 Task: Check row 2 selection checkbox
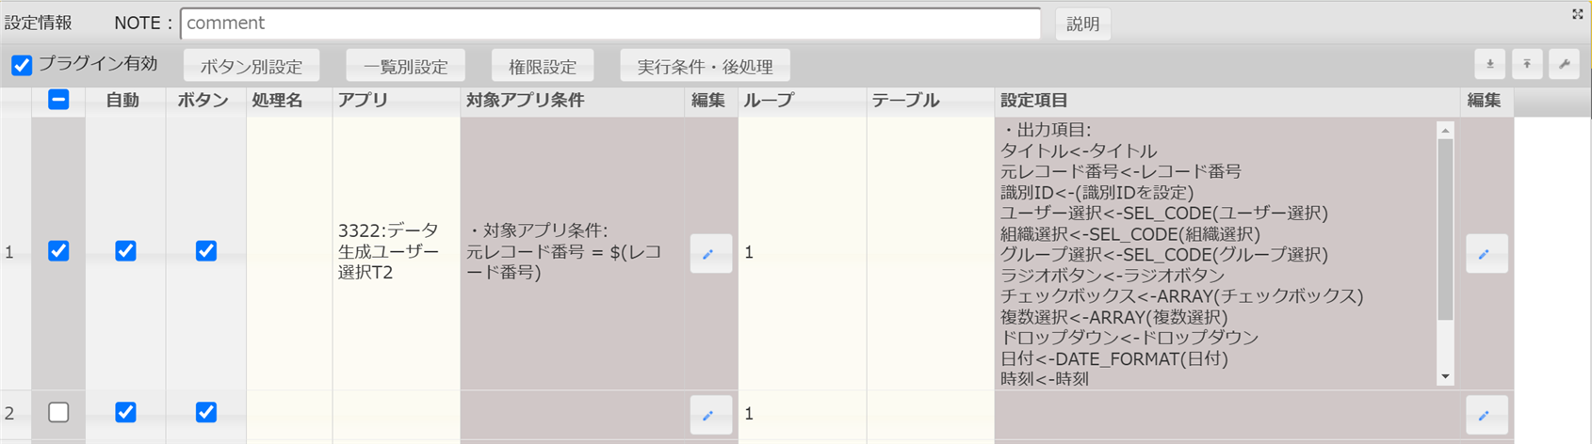(58, 412)
